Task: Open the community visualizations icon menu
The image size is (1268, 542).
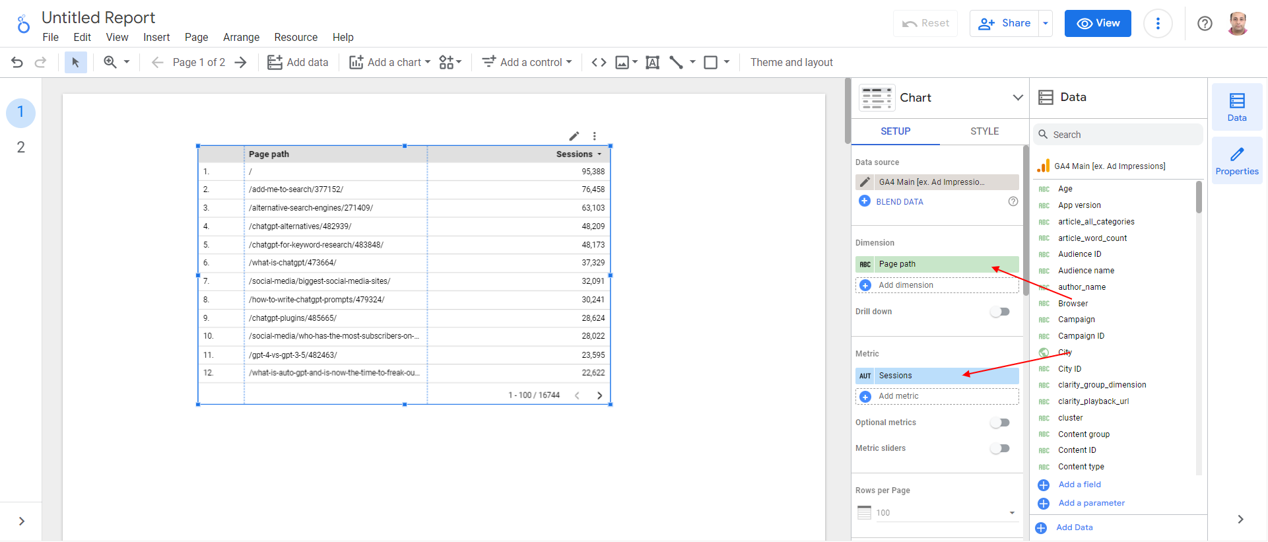Action: coord(450,62)
